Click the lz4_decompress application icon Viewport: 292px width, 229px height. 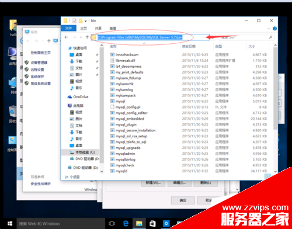tap(112, 67)
